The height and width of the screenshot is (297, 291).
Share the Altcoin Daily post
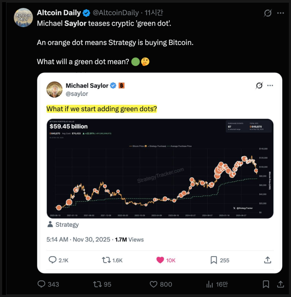click(x=280, y=284)
